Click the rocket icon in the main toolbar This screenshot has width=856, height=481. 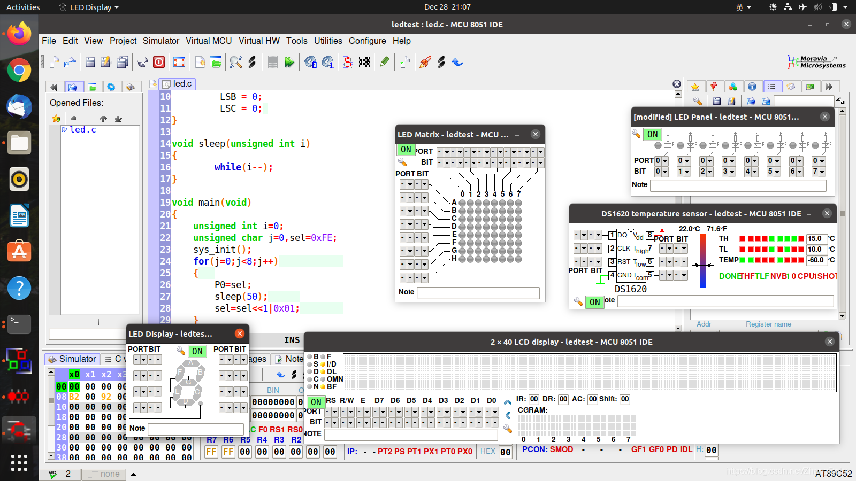click(x=425, y=62)
